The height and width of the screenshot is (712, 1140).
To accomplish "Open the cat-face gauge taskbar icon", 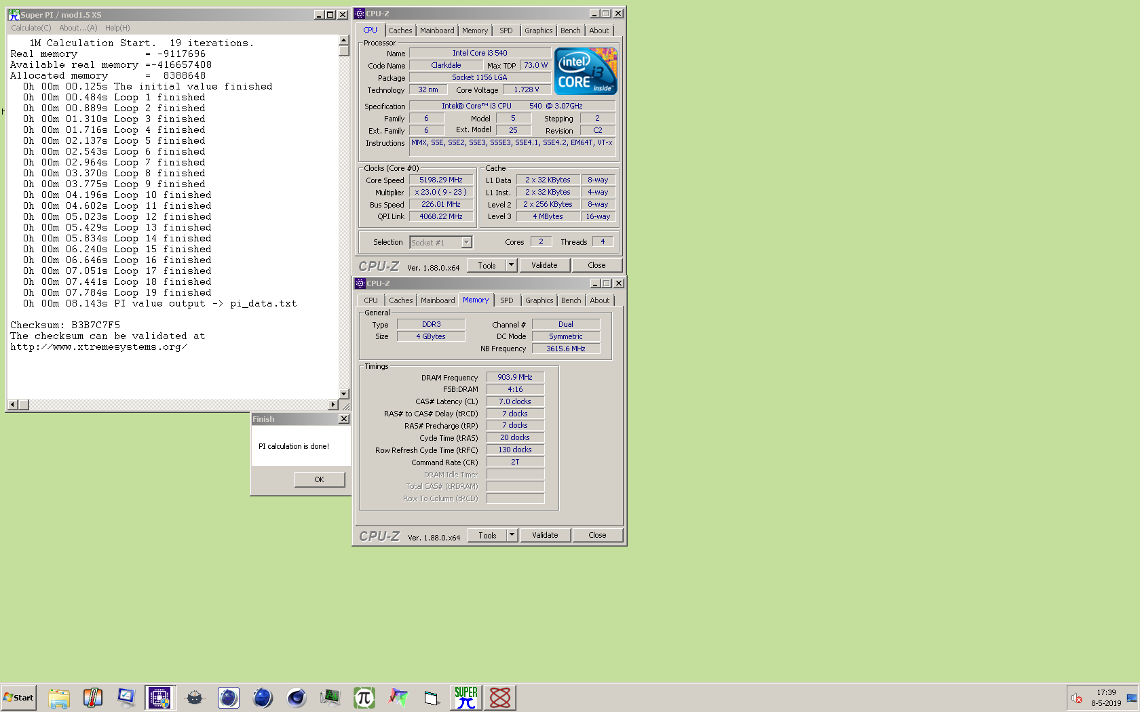I will pos(195,697).
